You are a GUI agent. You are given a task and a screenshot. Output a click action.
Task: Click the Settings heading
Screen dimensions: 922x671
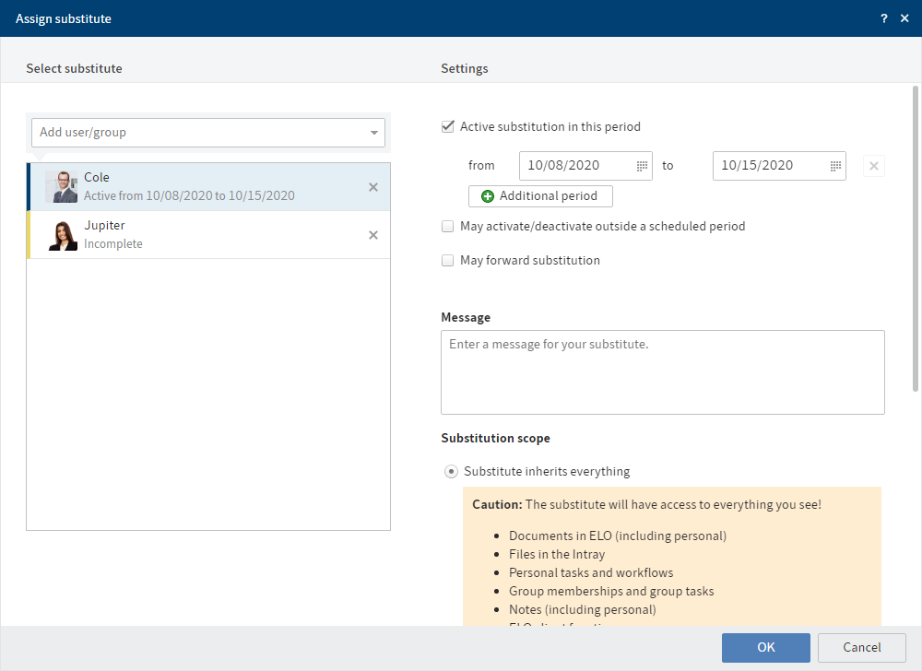[x=465, y=69]
